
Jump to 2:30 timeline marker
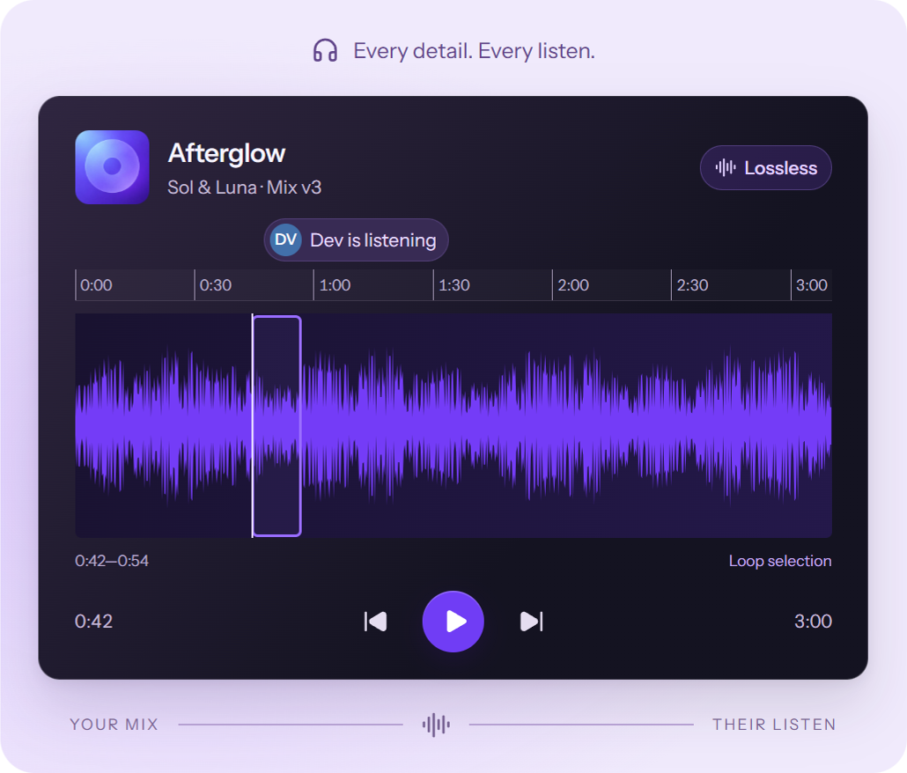coord(692,285)
